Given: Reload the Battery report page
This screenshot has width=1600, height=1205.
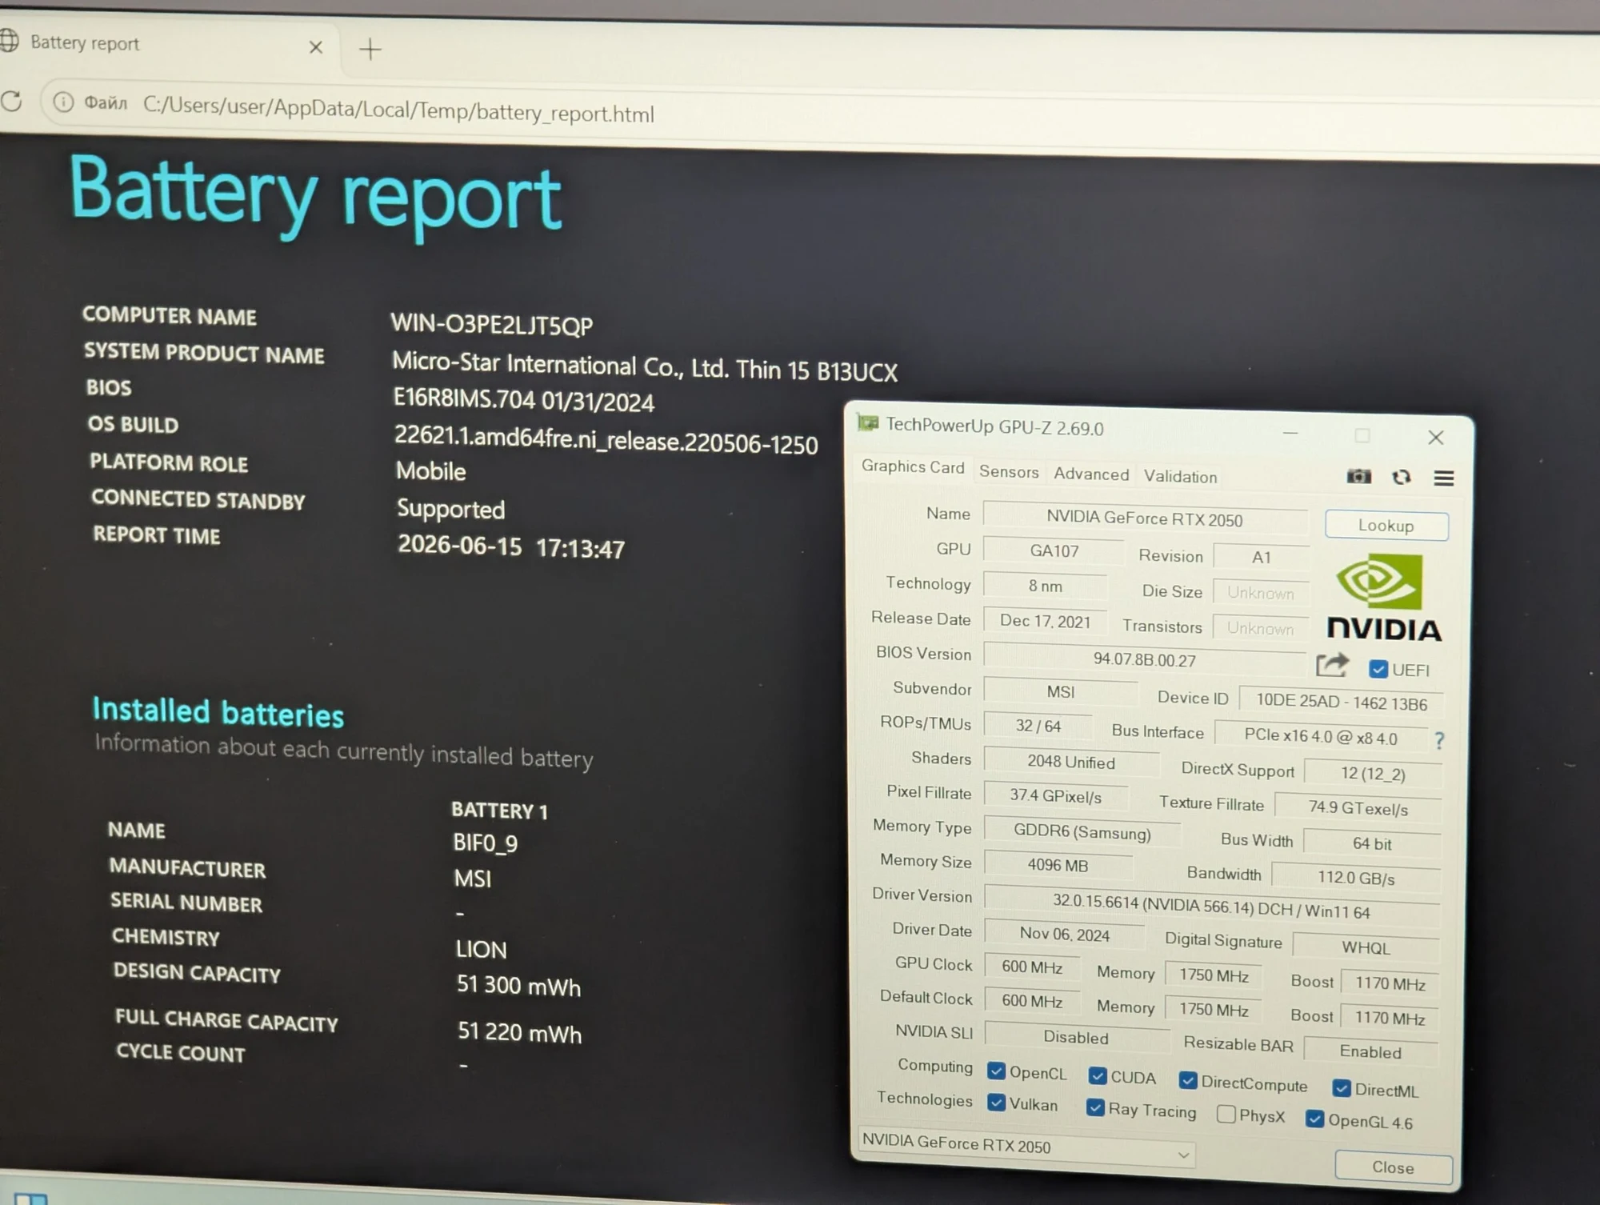Looking at the screenshot, I should [12, 101].
